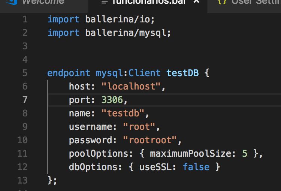Click line number 2 in the gutter

click(25, 33)
